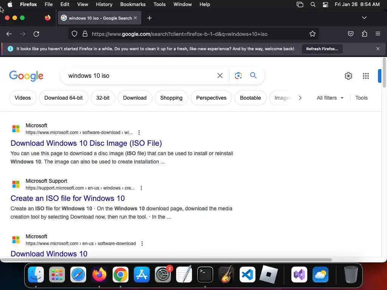The image size is (387, 290).
Task: Click the blue magnifier search button
Action: (253, 75)
